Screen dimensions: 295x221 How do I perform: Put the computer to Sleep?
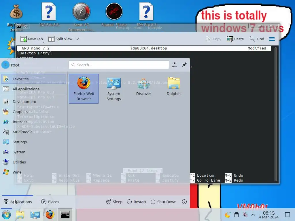pyautogui.click(x=114, y=202)
